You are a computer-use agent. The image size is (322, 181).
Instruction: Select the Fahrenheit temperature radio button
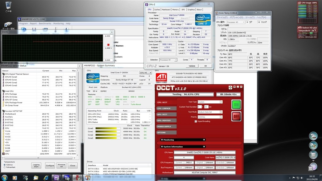tap(5, 167)
